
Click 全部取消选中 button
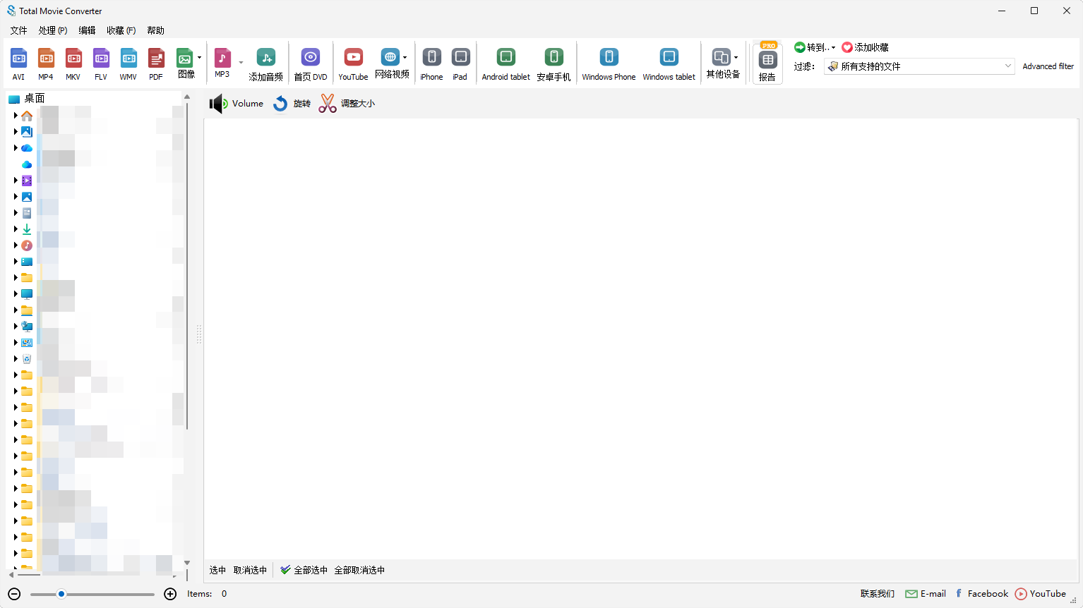click(x=359, y=570)
